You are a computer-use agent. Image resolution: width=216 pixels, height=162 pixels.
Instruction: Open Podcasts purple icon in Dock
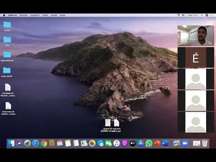(125, 144)
